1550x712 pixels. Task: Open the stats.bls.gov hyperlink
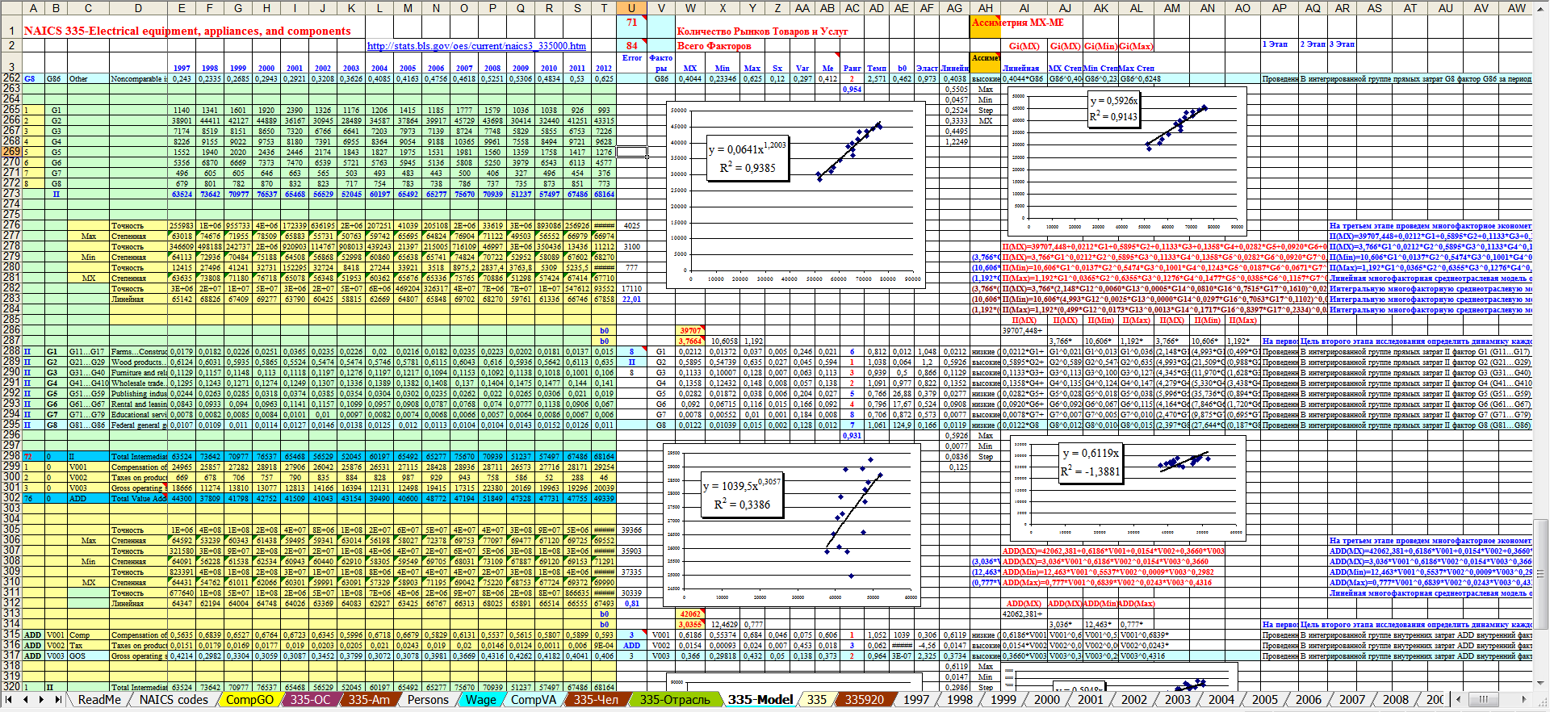[476, 46]
